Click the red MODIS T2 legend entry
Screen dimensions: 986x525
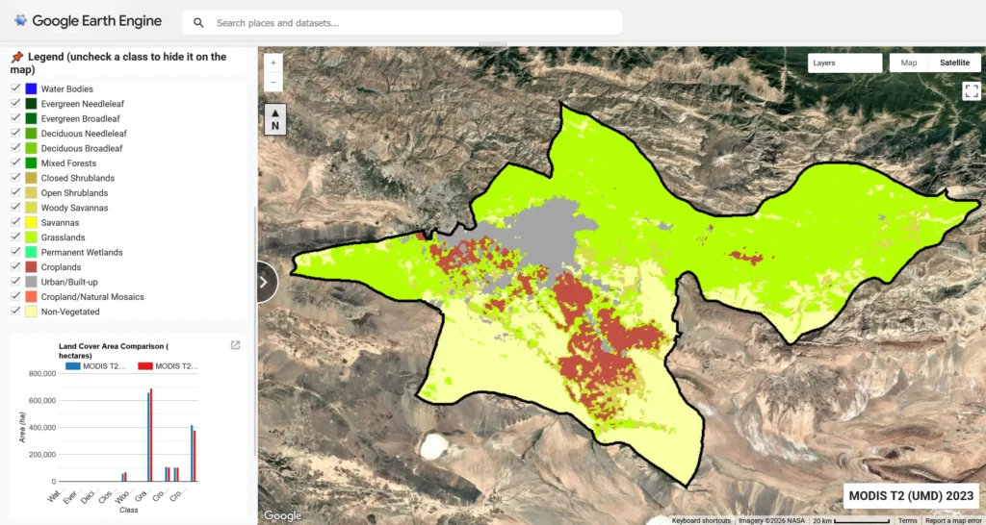(x=168, y=366)
